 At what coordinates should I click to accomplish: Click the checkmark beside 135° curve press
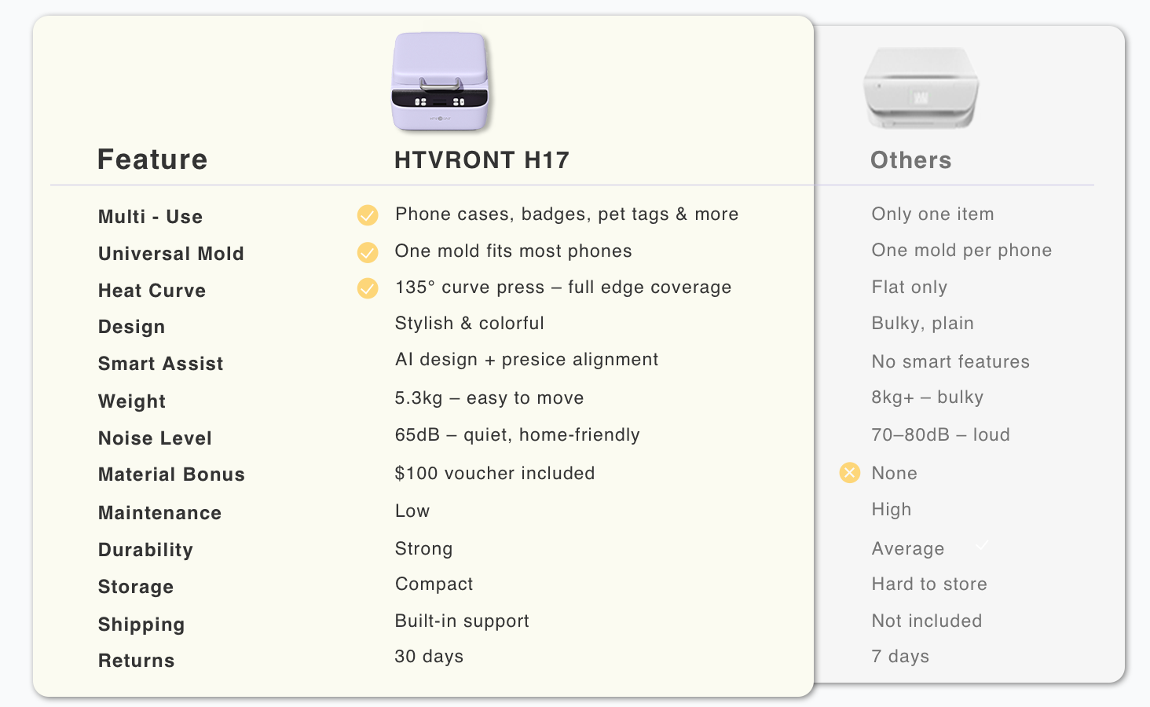click(368, 288)
